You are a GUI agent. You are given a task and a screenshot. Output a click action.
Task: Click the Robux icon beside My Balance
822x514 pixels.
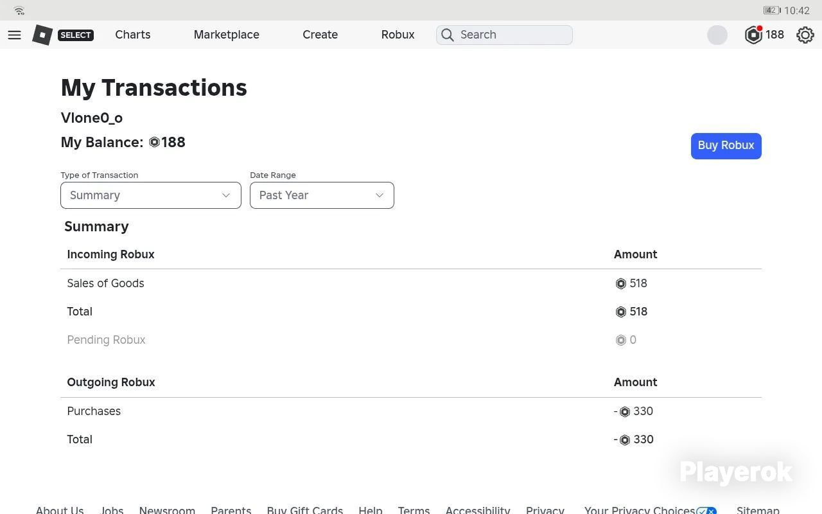[154, 142]
